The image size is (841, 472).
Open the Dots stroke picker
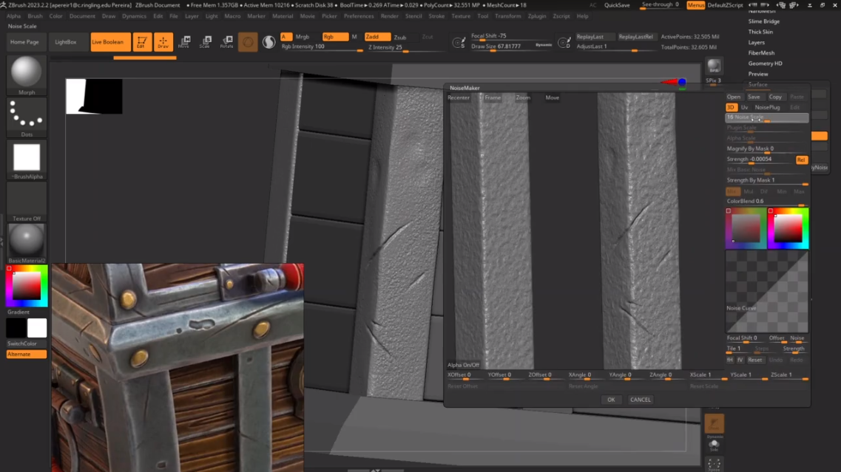[x=27, y=117]
